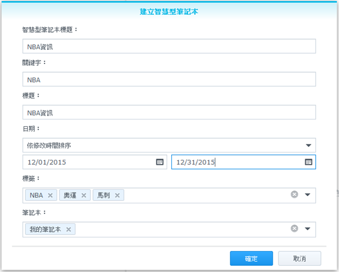
Task: Click the 智慧型筆記本標題 label
Action: (50, 29)
